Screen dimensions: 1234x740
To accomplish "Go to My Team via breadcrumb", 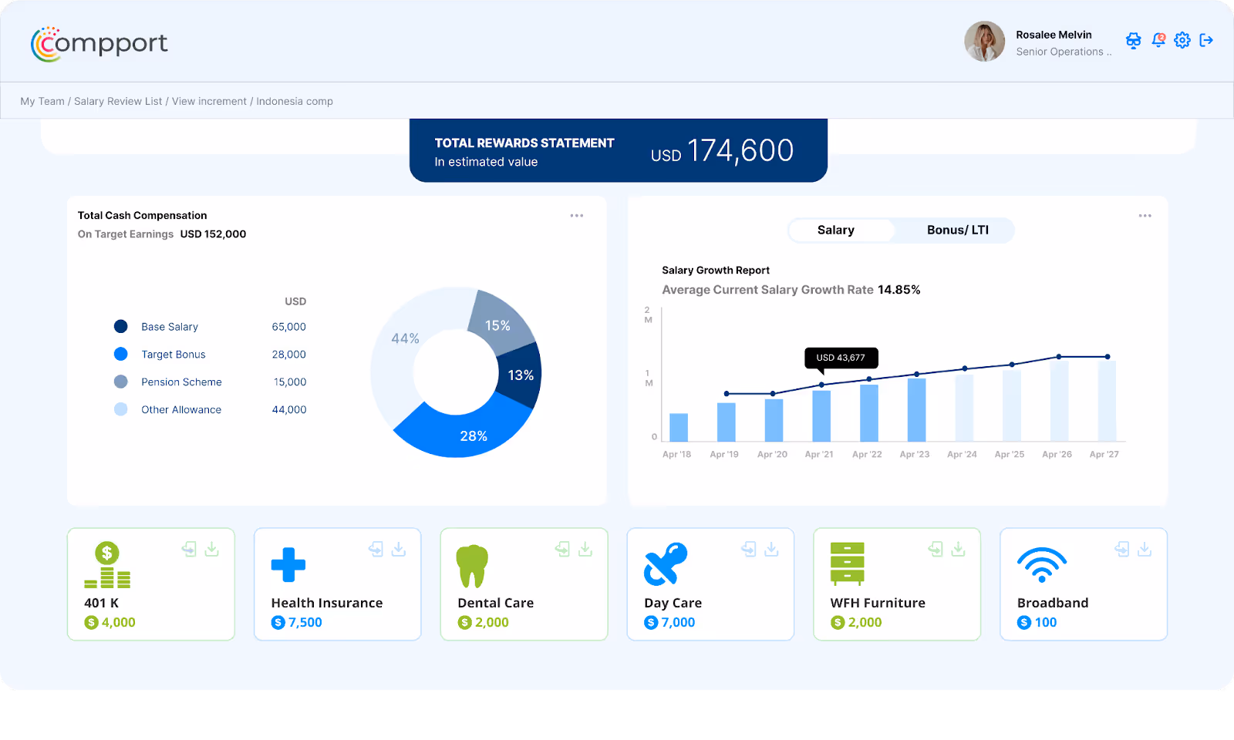I will pyautogui.click(x=42, y=101).
